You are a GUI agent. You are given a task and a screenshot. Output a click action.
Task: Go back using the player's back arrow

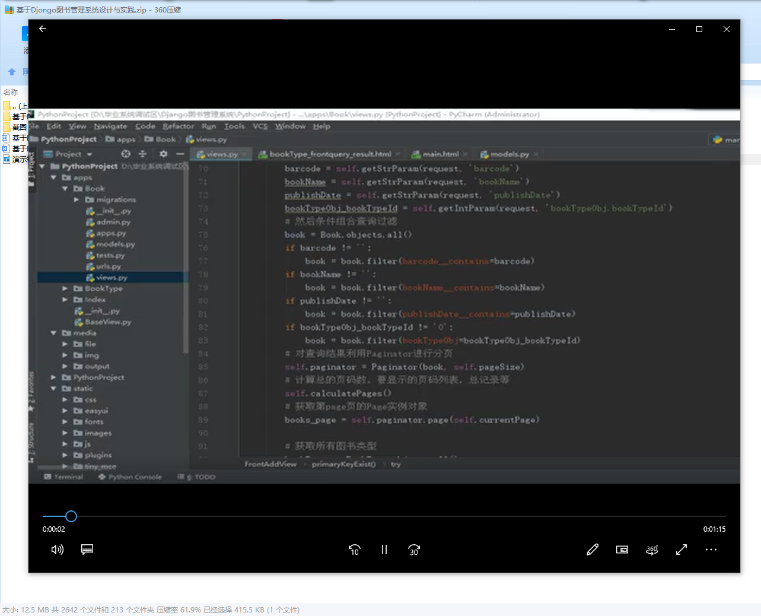43,28
